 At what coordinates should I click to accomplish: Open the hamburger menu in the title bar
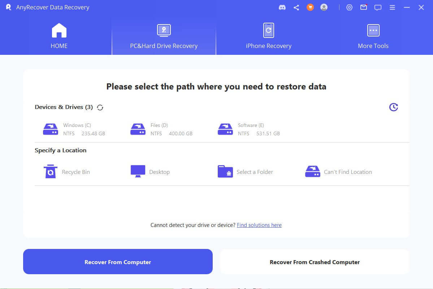pyautogui.click(x=392, y=7)
